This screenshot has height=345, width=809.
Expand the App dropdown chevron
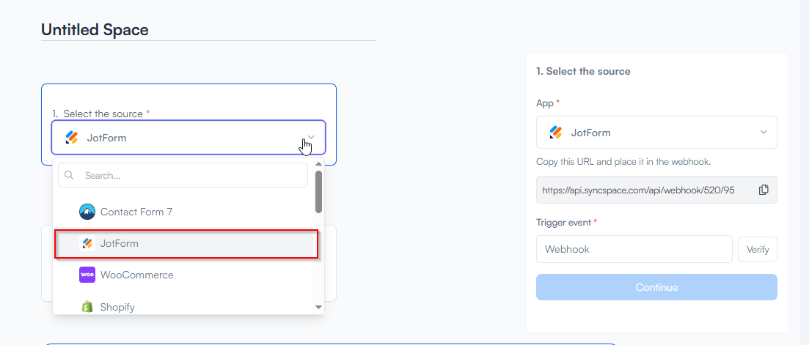764,133
